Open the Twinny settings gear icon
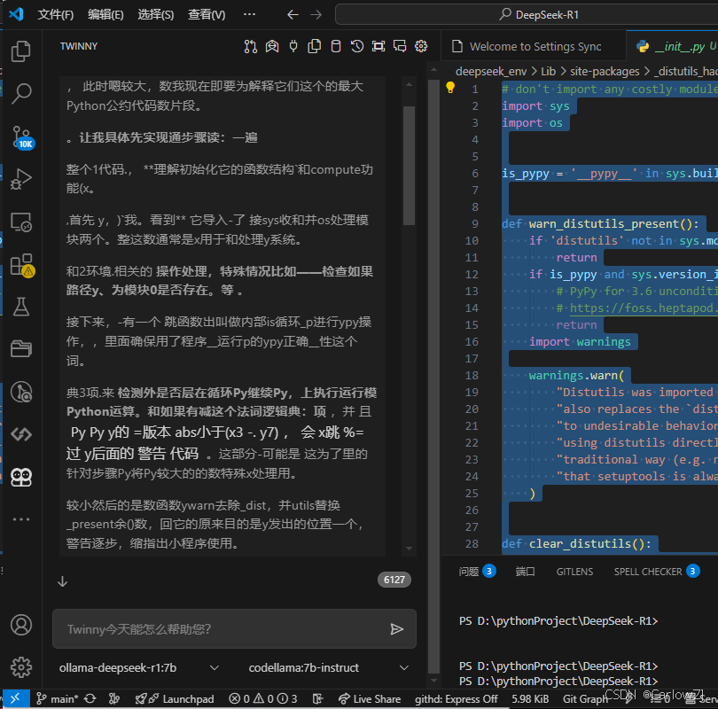This screenshot has width=718, height=709. pos(421,45)
